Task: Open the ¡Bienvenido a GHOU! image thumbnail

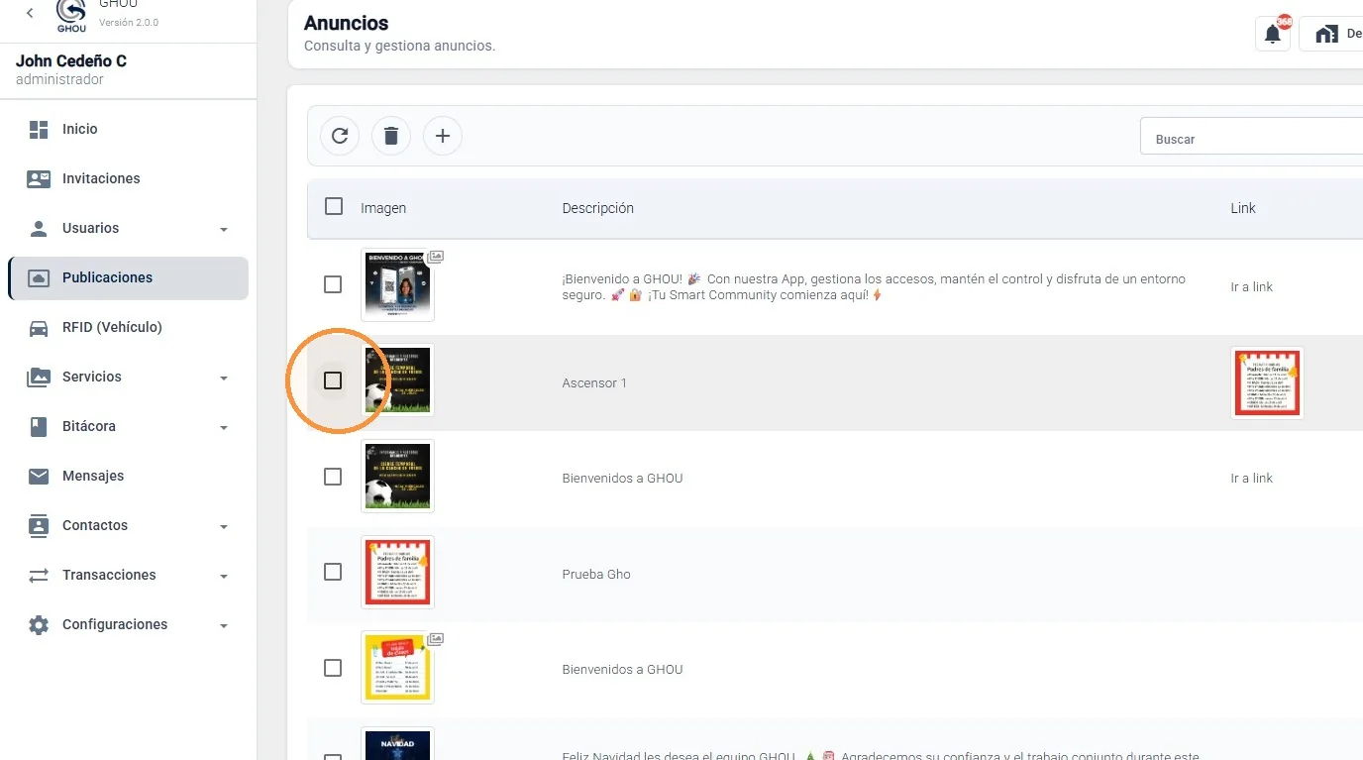Action: pos(397,284)
